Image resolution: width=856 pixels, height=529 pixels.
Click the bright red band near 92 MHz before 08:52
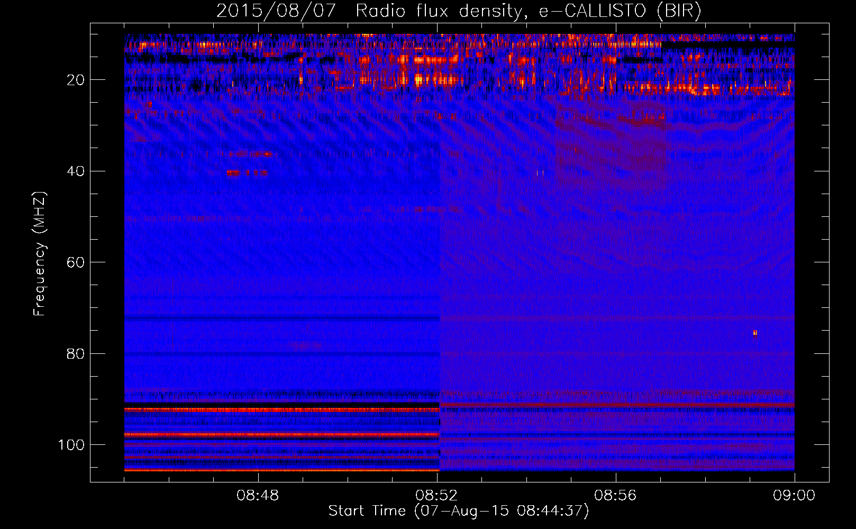(281, 409)
